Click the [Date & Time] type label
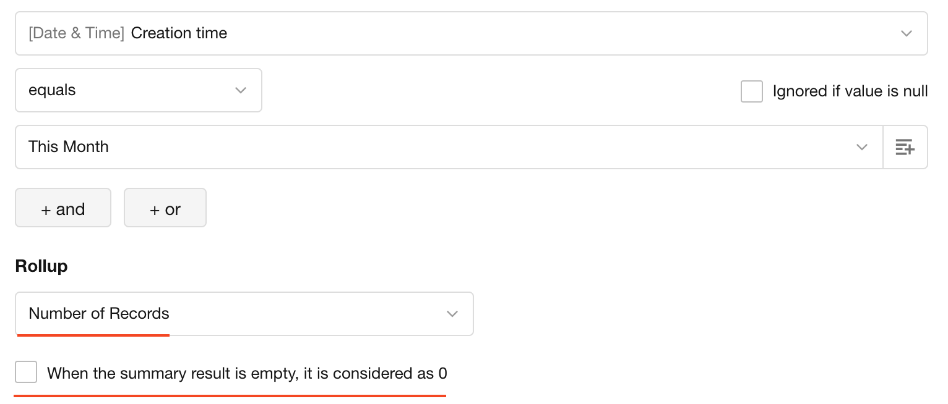This screenshot has height=404, width=948. (x=76, y=33)
